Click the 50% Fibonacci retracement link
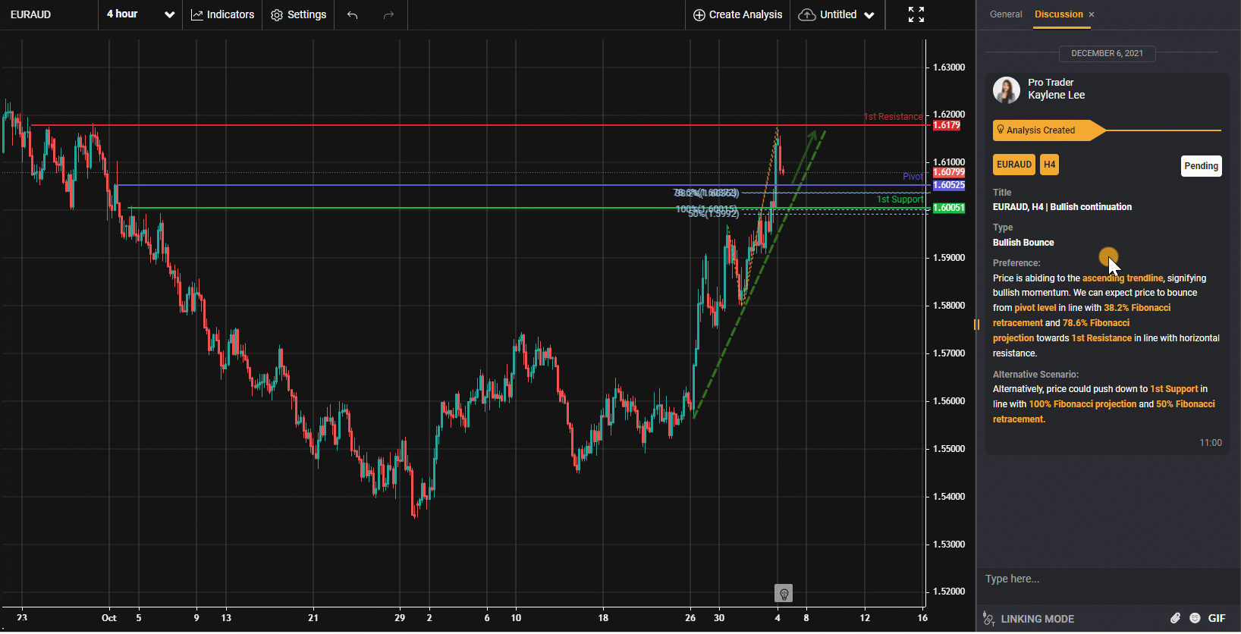Image resolution: width=1241 pixels, height=634 pixels. (1104, 412)
